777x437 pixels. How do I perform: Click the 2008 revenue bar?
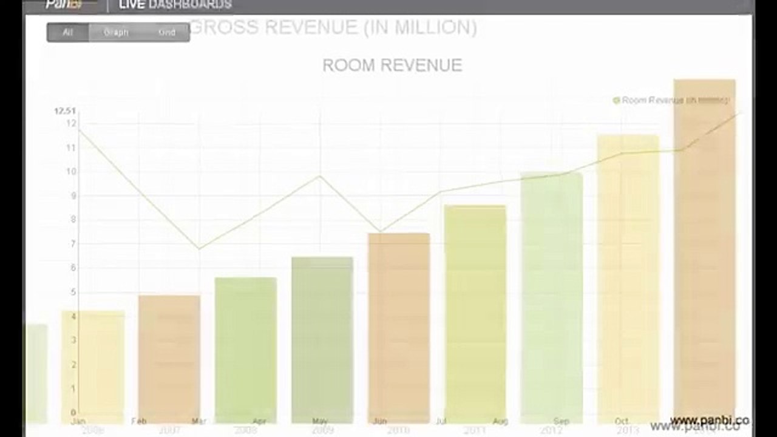(246, 350)
